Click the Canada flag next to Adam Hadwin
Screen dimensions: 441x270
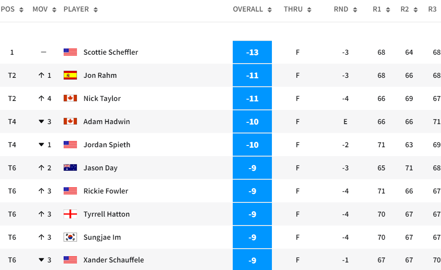coord(70,121)
